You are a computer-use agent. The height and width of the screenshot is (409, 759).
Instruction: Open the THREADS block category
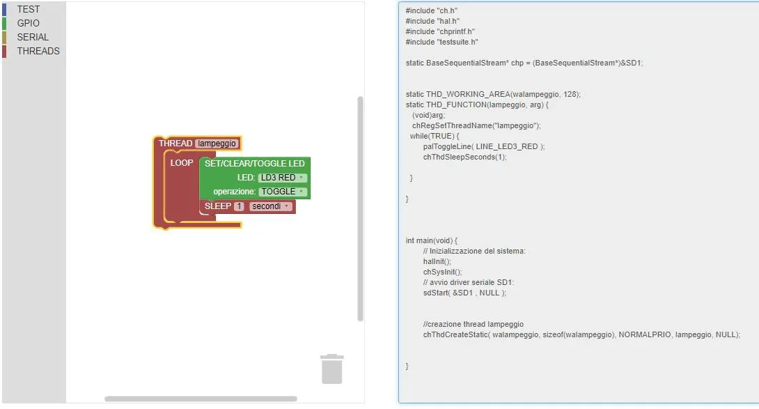[x=38, y=52]
